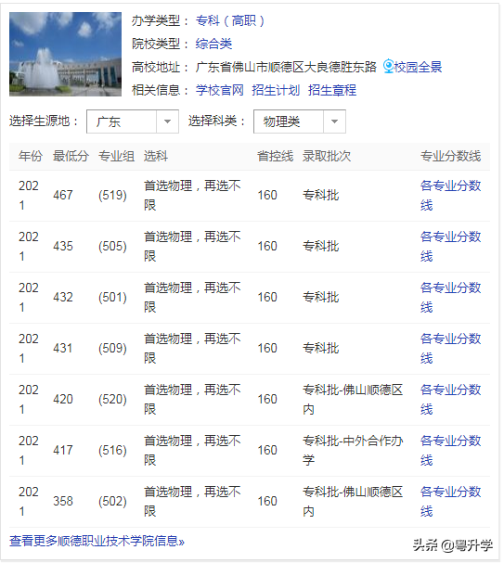Image resolution: width=504 pixels, height=563 pixels.
Task: Select the minimum score 358 cell
Action: 63,501
